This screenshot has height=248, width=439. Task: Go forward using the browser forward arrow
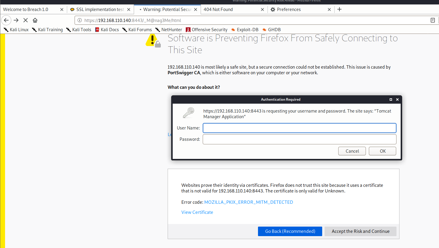pos(16,20)
